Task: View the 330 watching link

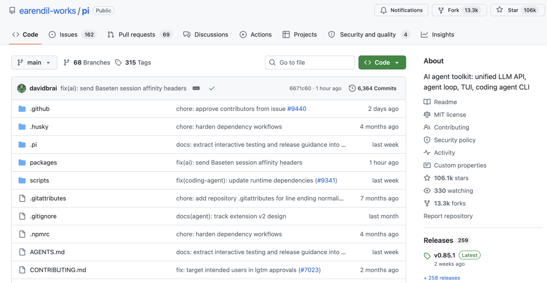Action: [448, 191]
